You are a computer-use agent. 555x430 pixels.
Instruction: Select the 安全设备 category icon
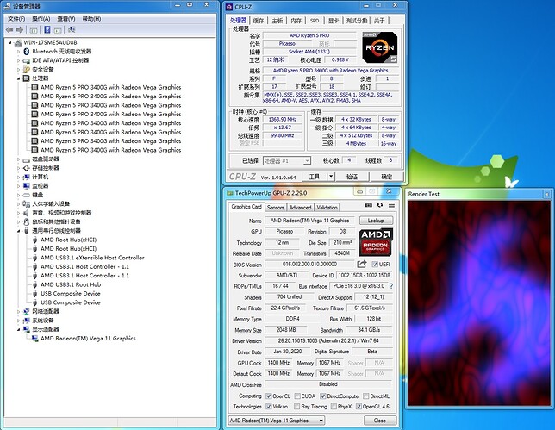tap(26, 69)
